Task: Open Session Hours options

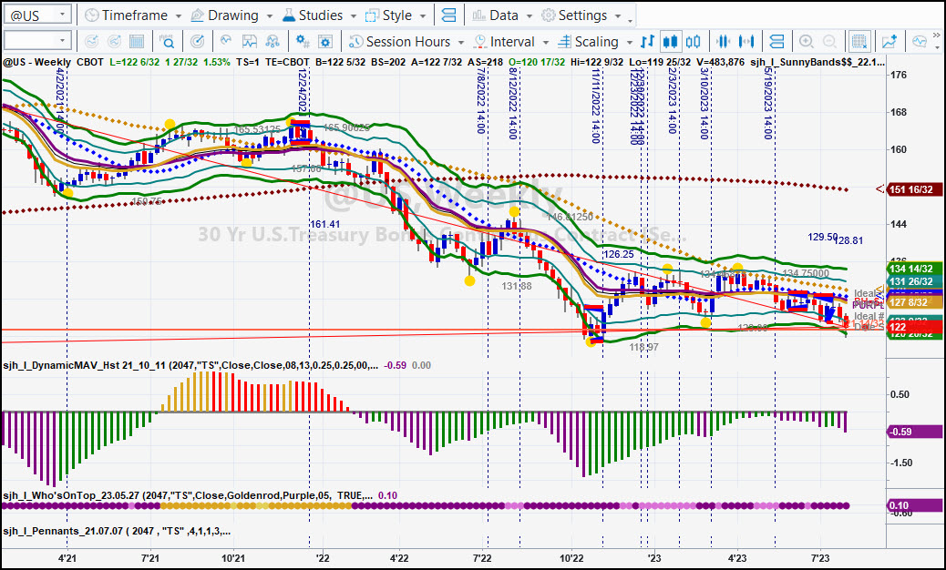Action: click(x=399, y=42)
